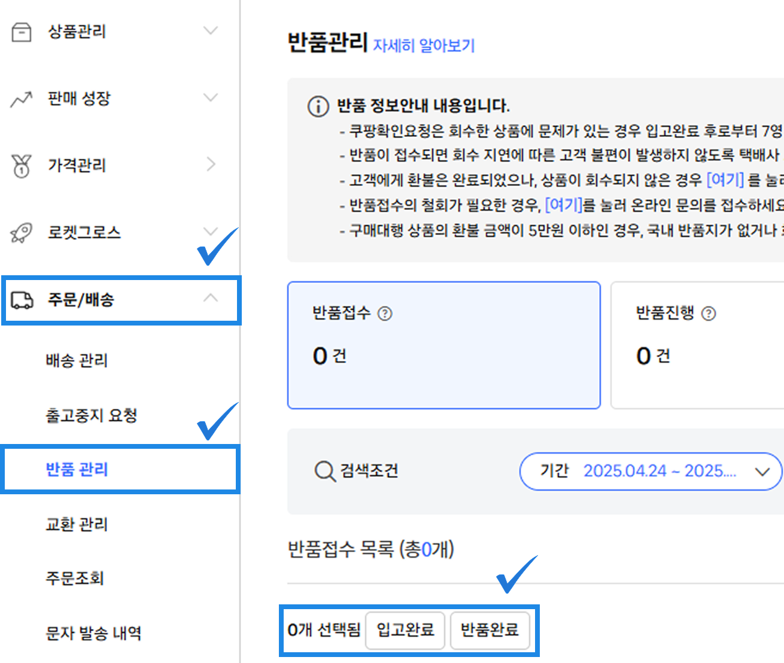
Task: Open the help icon next to 반품접수
Action: pos(385,313)
